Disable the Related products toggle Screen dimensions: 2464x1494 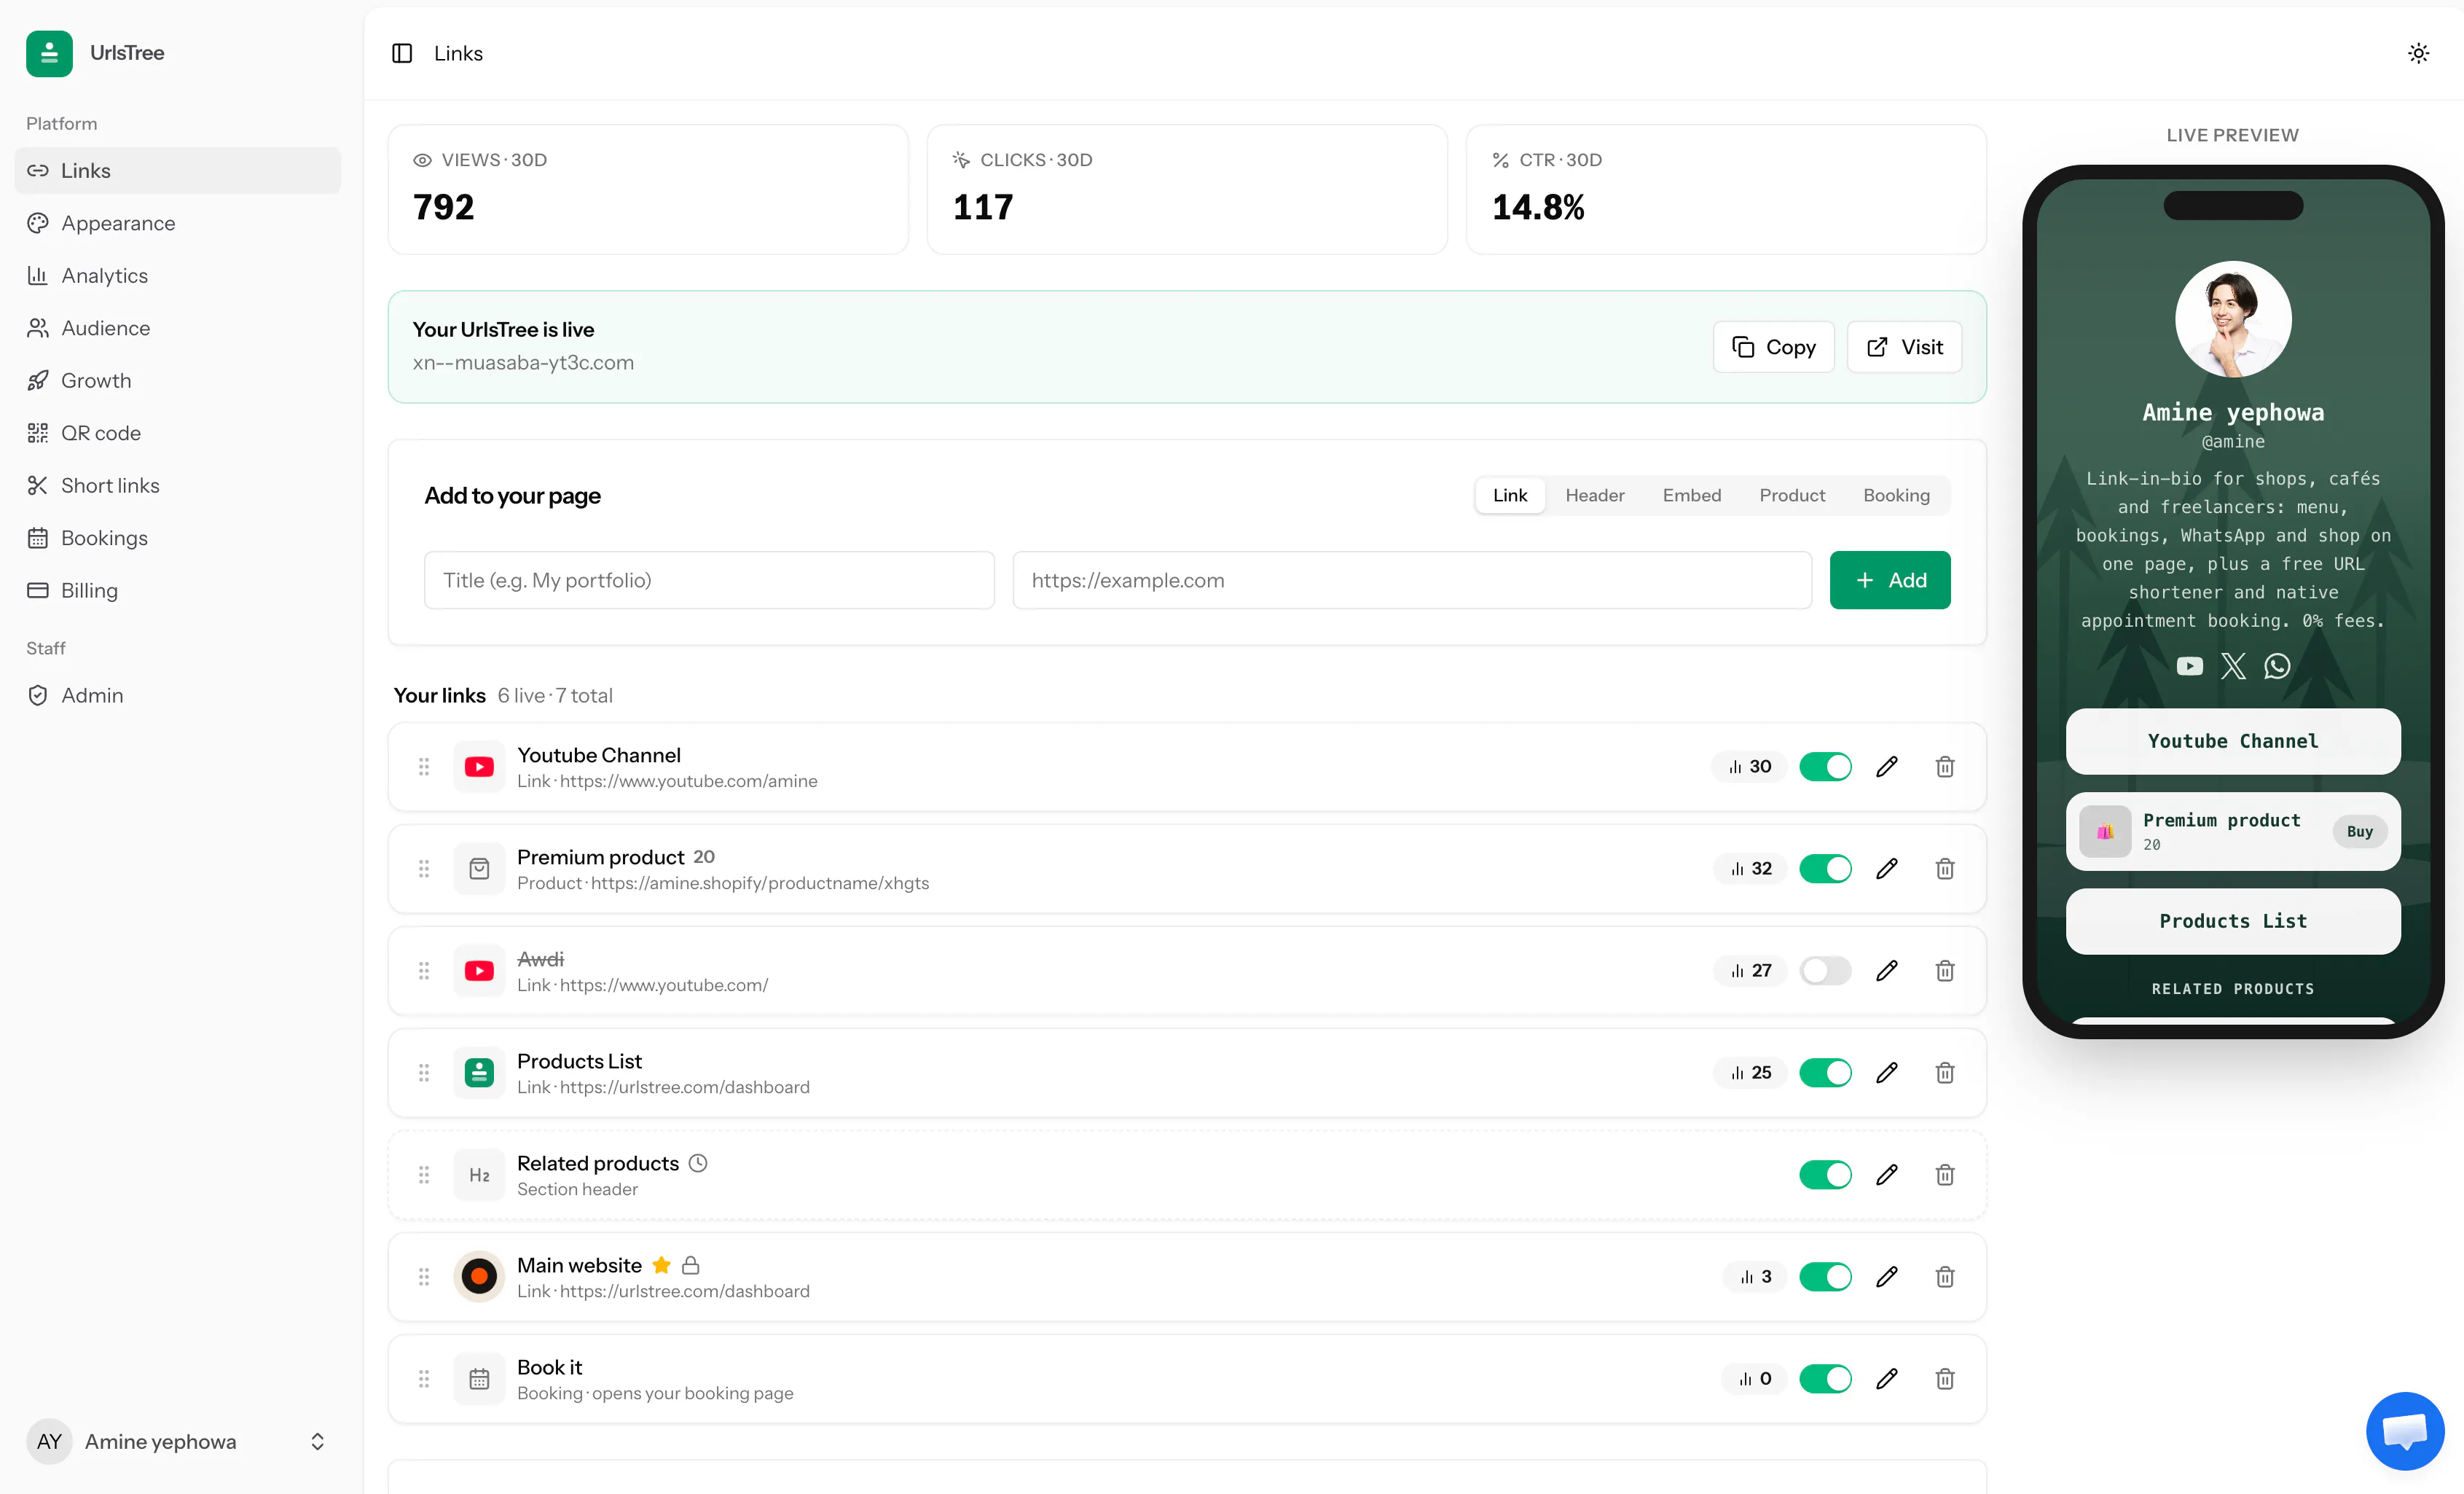(x=1825, y=1175)
